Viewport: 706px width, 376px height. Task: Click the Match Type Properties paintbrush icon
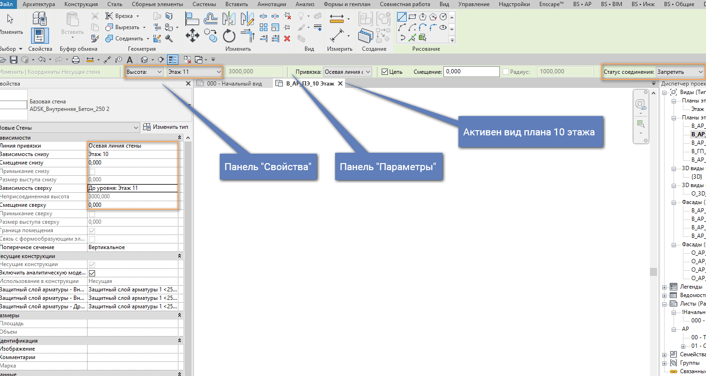pos(95,39)
